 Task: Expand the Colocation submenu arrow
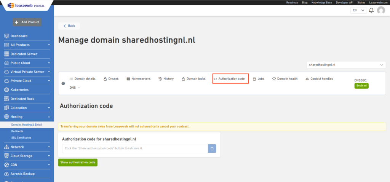tap(49, 108)
